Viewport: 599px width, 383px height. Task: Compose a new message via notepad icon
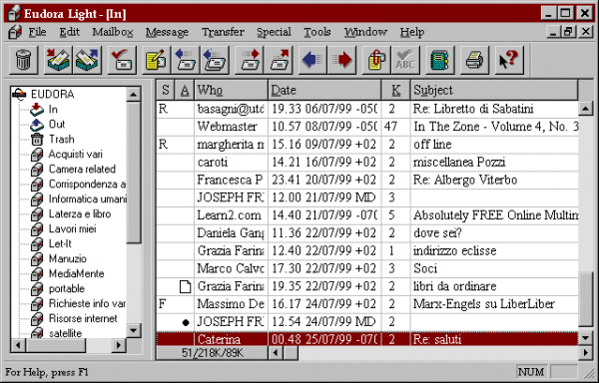(x=157, y=60)
